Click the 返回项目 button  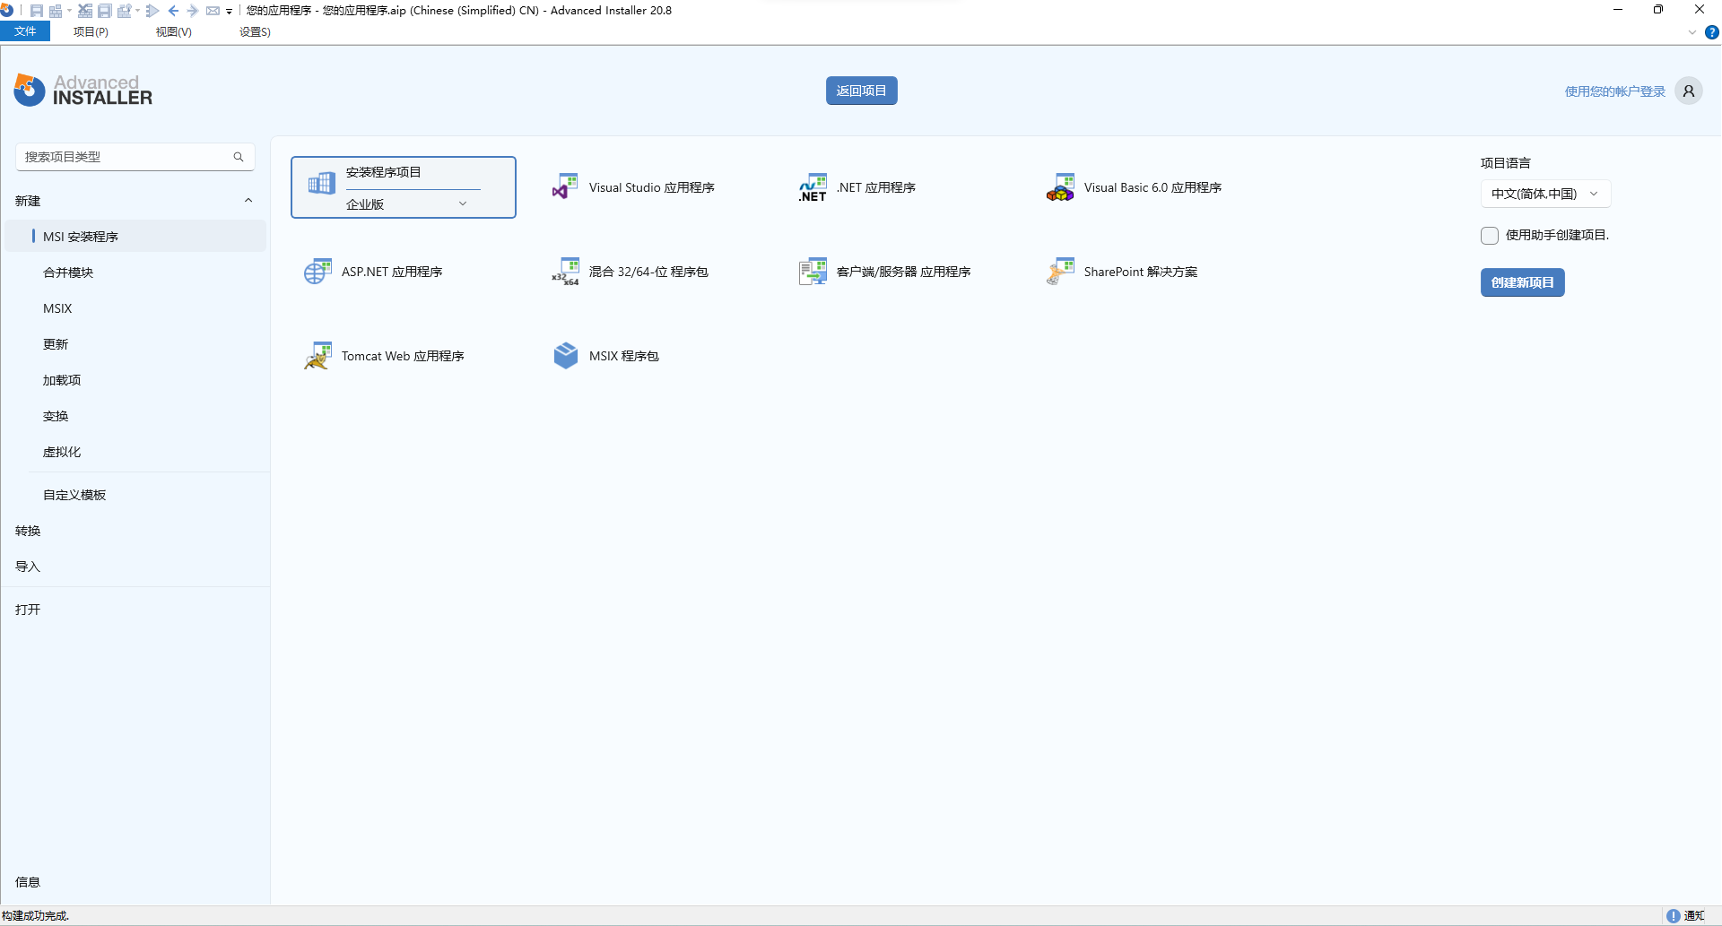861,91
